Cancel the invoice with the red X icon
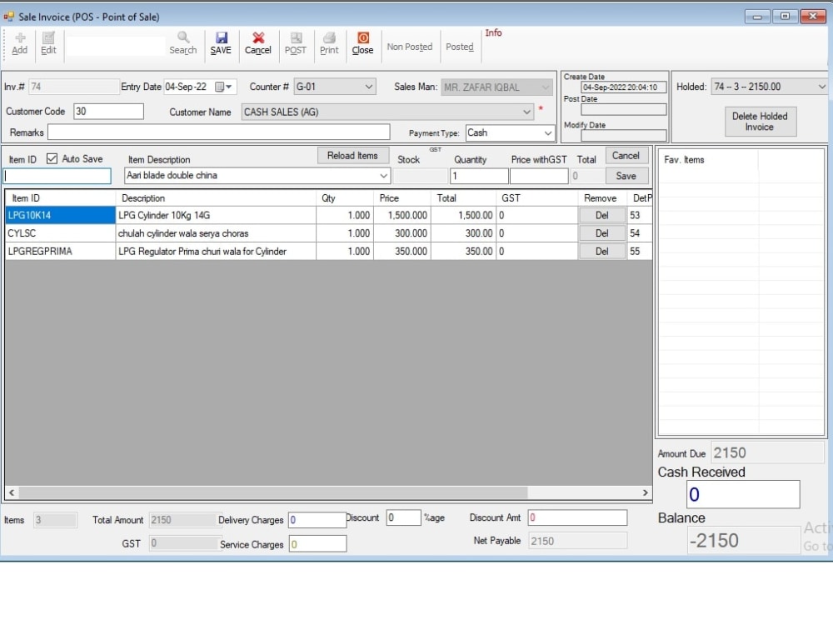The height and width of the screenshot is (625, 833). (258, 43)
